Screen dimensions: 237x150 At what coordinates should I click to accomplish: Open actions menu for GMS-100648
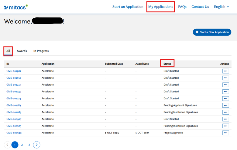tap(225, 133)
